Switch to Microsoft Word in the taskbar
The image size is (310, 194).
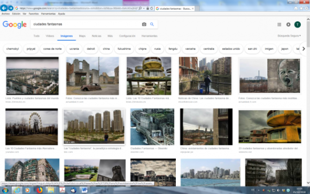[x=84, y=190]
